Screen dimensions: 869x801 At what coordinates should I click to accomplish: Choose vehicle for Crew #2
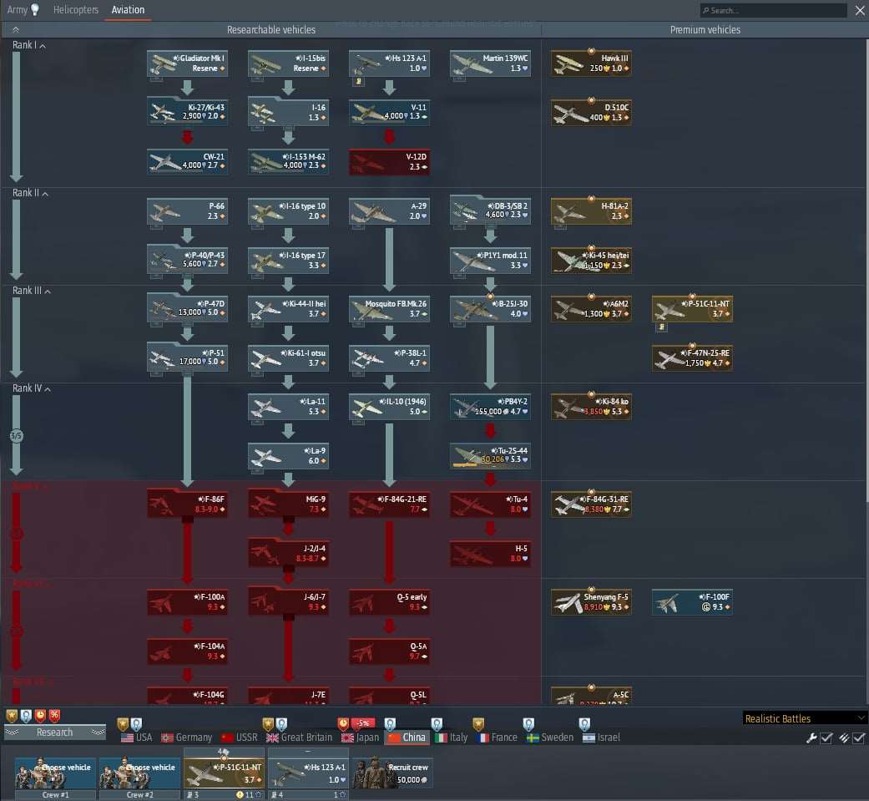pos(139,773)
